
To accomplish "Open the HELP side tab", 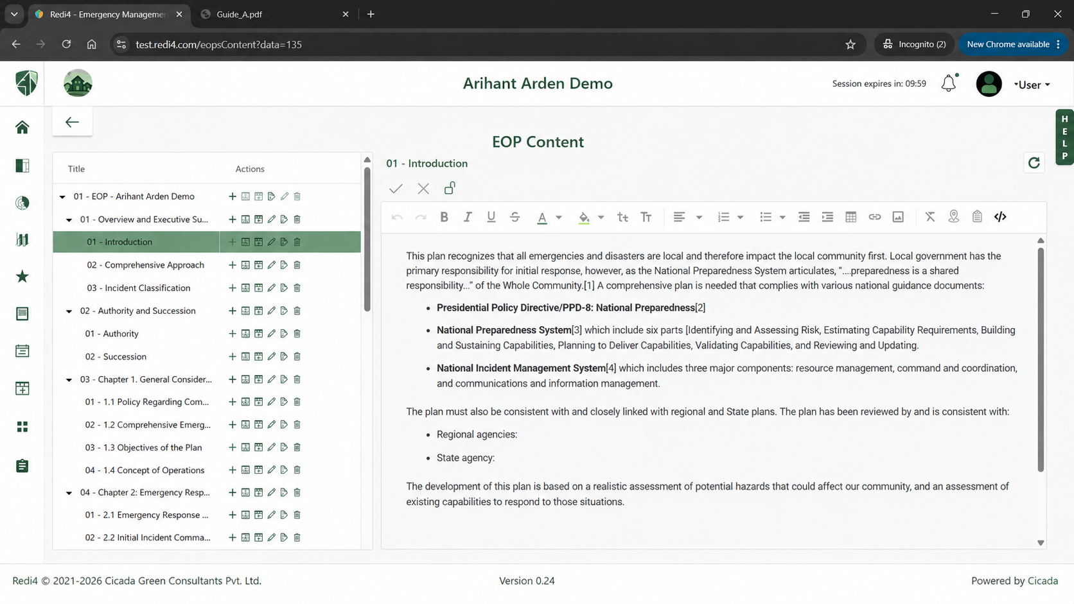I will [1064, 137].
